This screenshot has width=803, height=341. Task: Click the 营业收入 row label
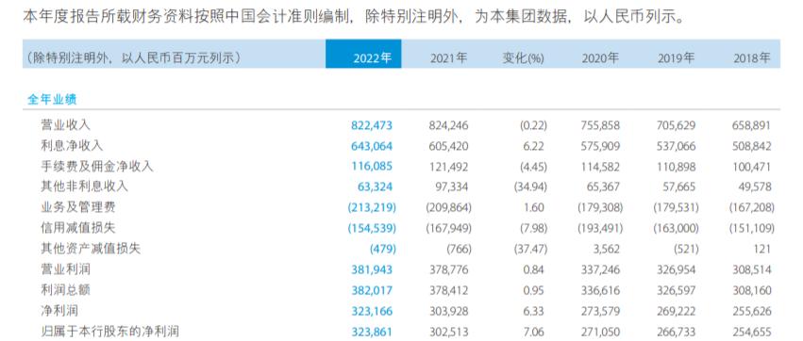pyautogui.click(x=65, y=124)
